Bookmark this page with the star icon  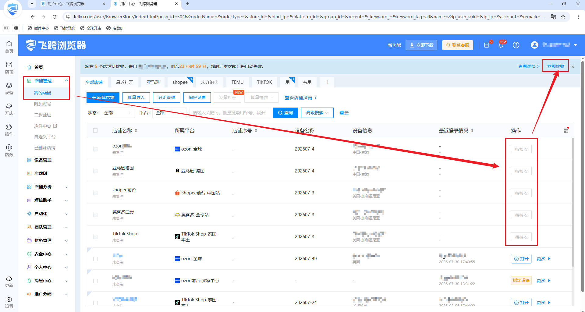pos(563,17)
